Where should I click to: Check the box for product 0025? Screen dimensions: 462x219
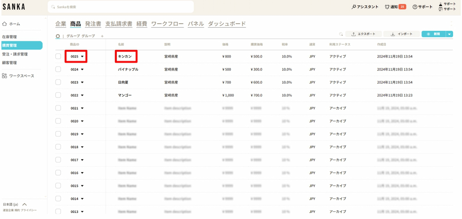coord(58,56)
